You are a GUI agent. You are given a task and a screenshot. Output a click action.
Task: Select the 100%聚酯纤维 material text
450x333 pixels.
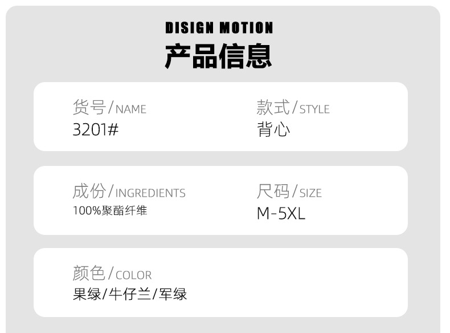point(110,210)
